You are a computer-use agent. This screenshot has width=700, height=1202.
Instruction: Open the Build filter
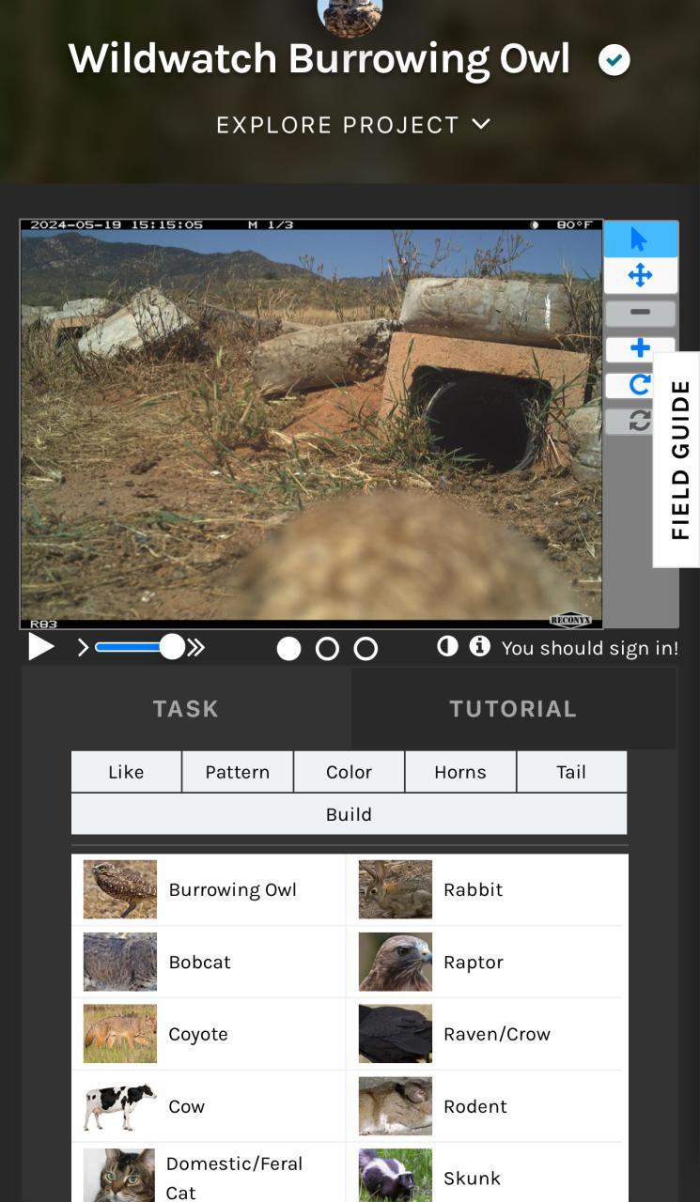(349, 814)
